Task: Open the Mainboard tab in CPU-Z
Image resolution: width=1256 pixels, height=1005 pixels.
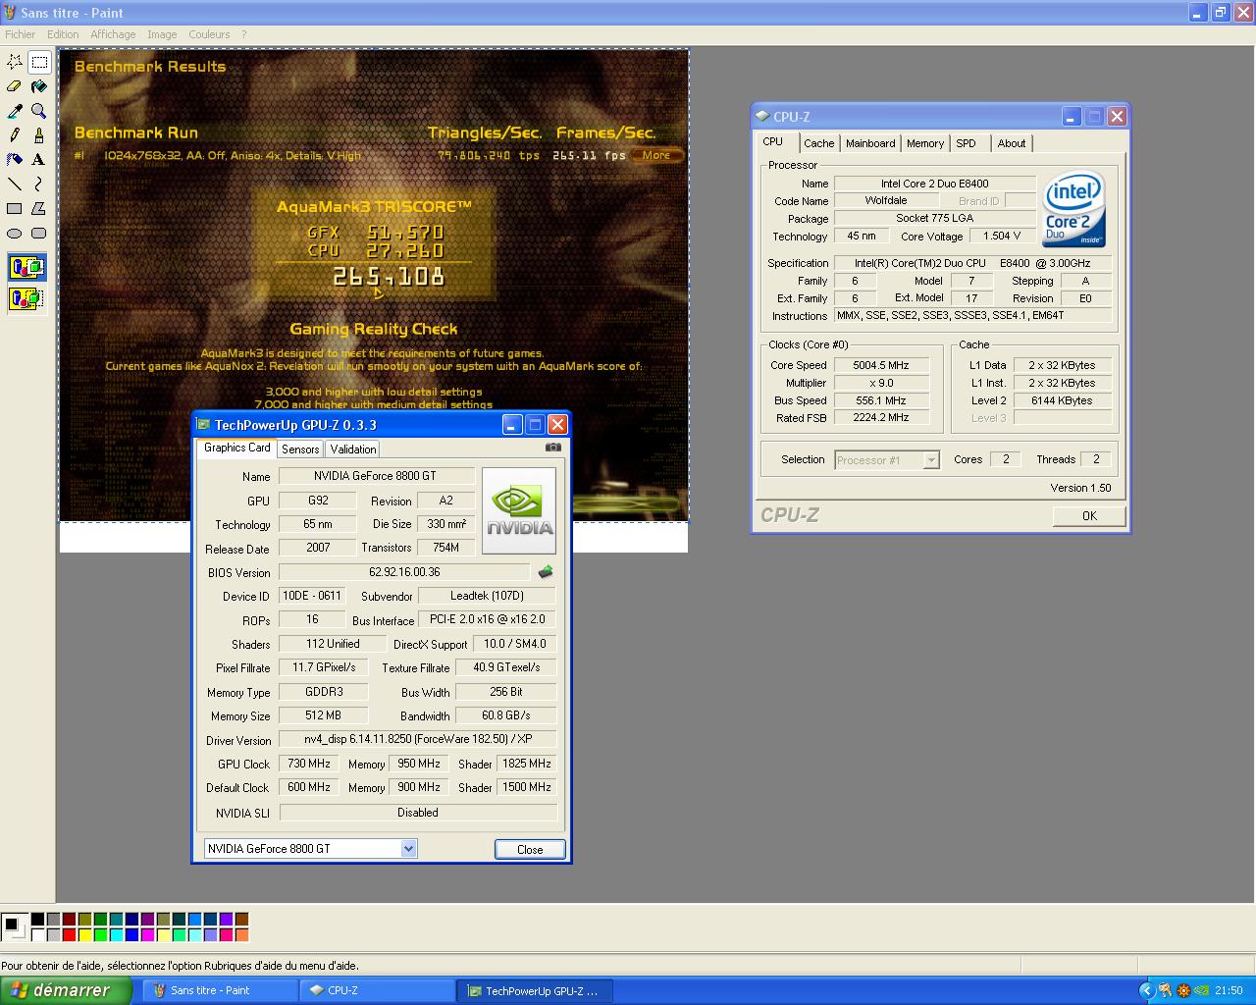Action: click(870, 143)
